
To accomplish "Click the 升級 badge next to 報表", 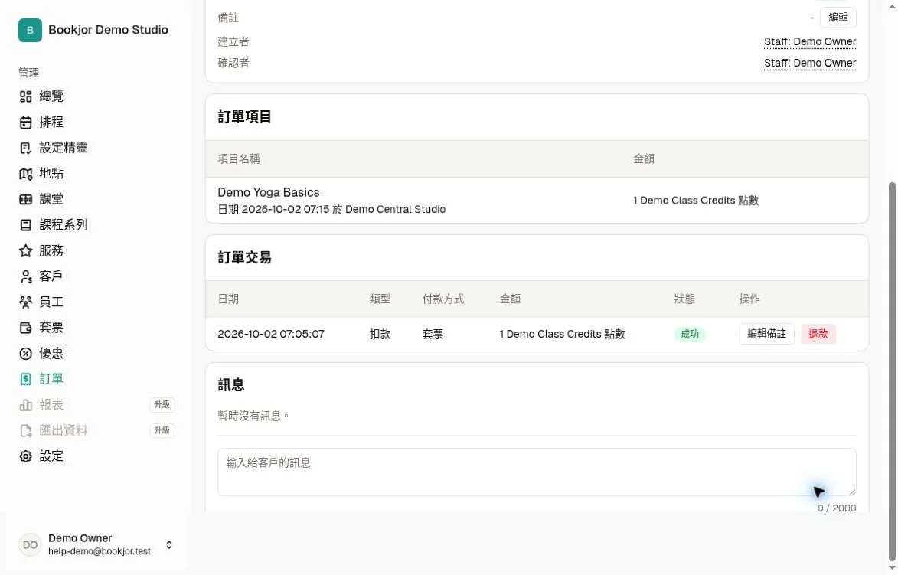I will point(162,404).
